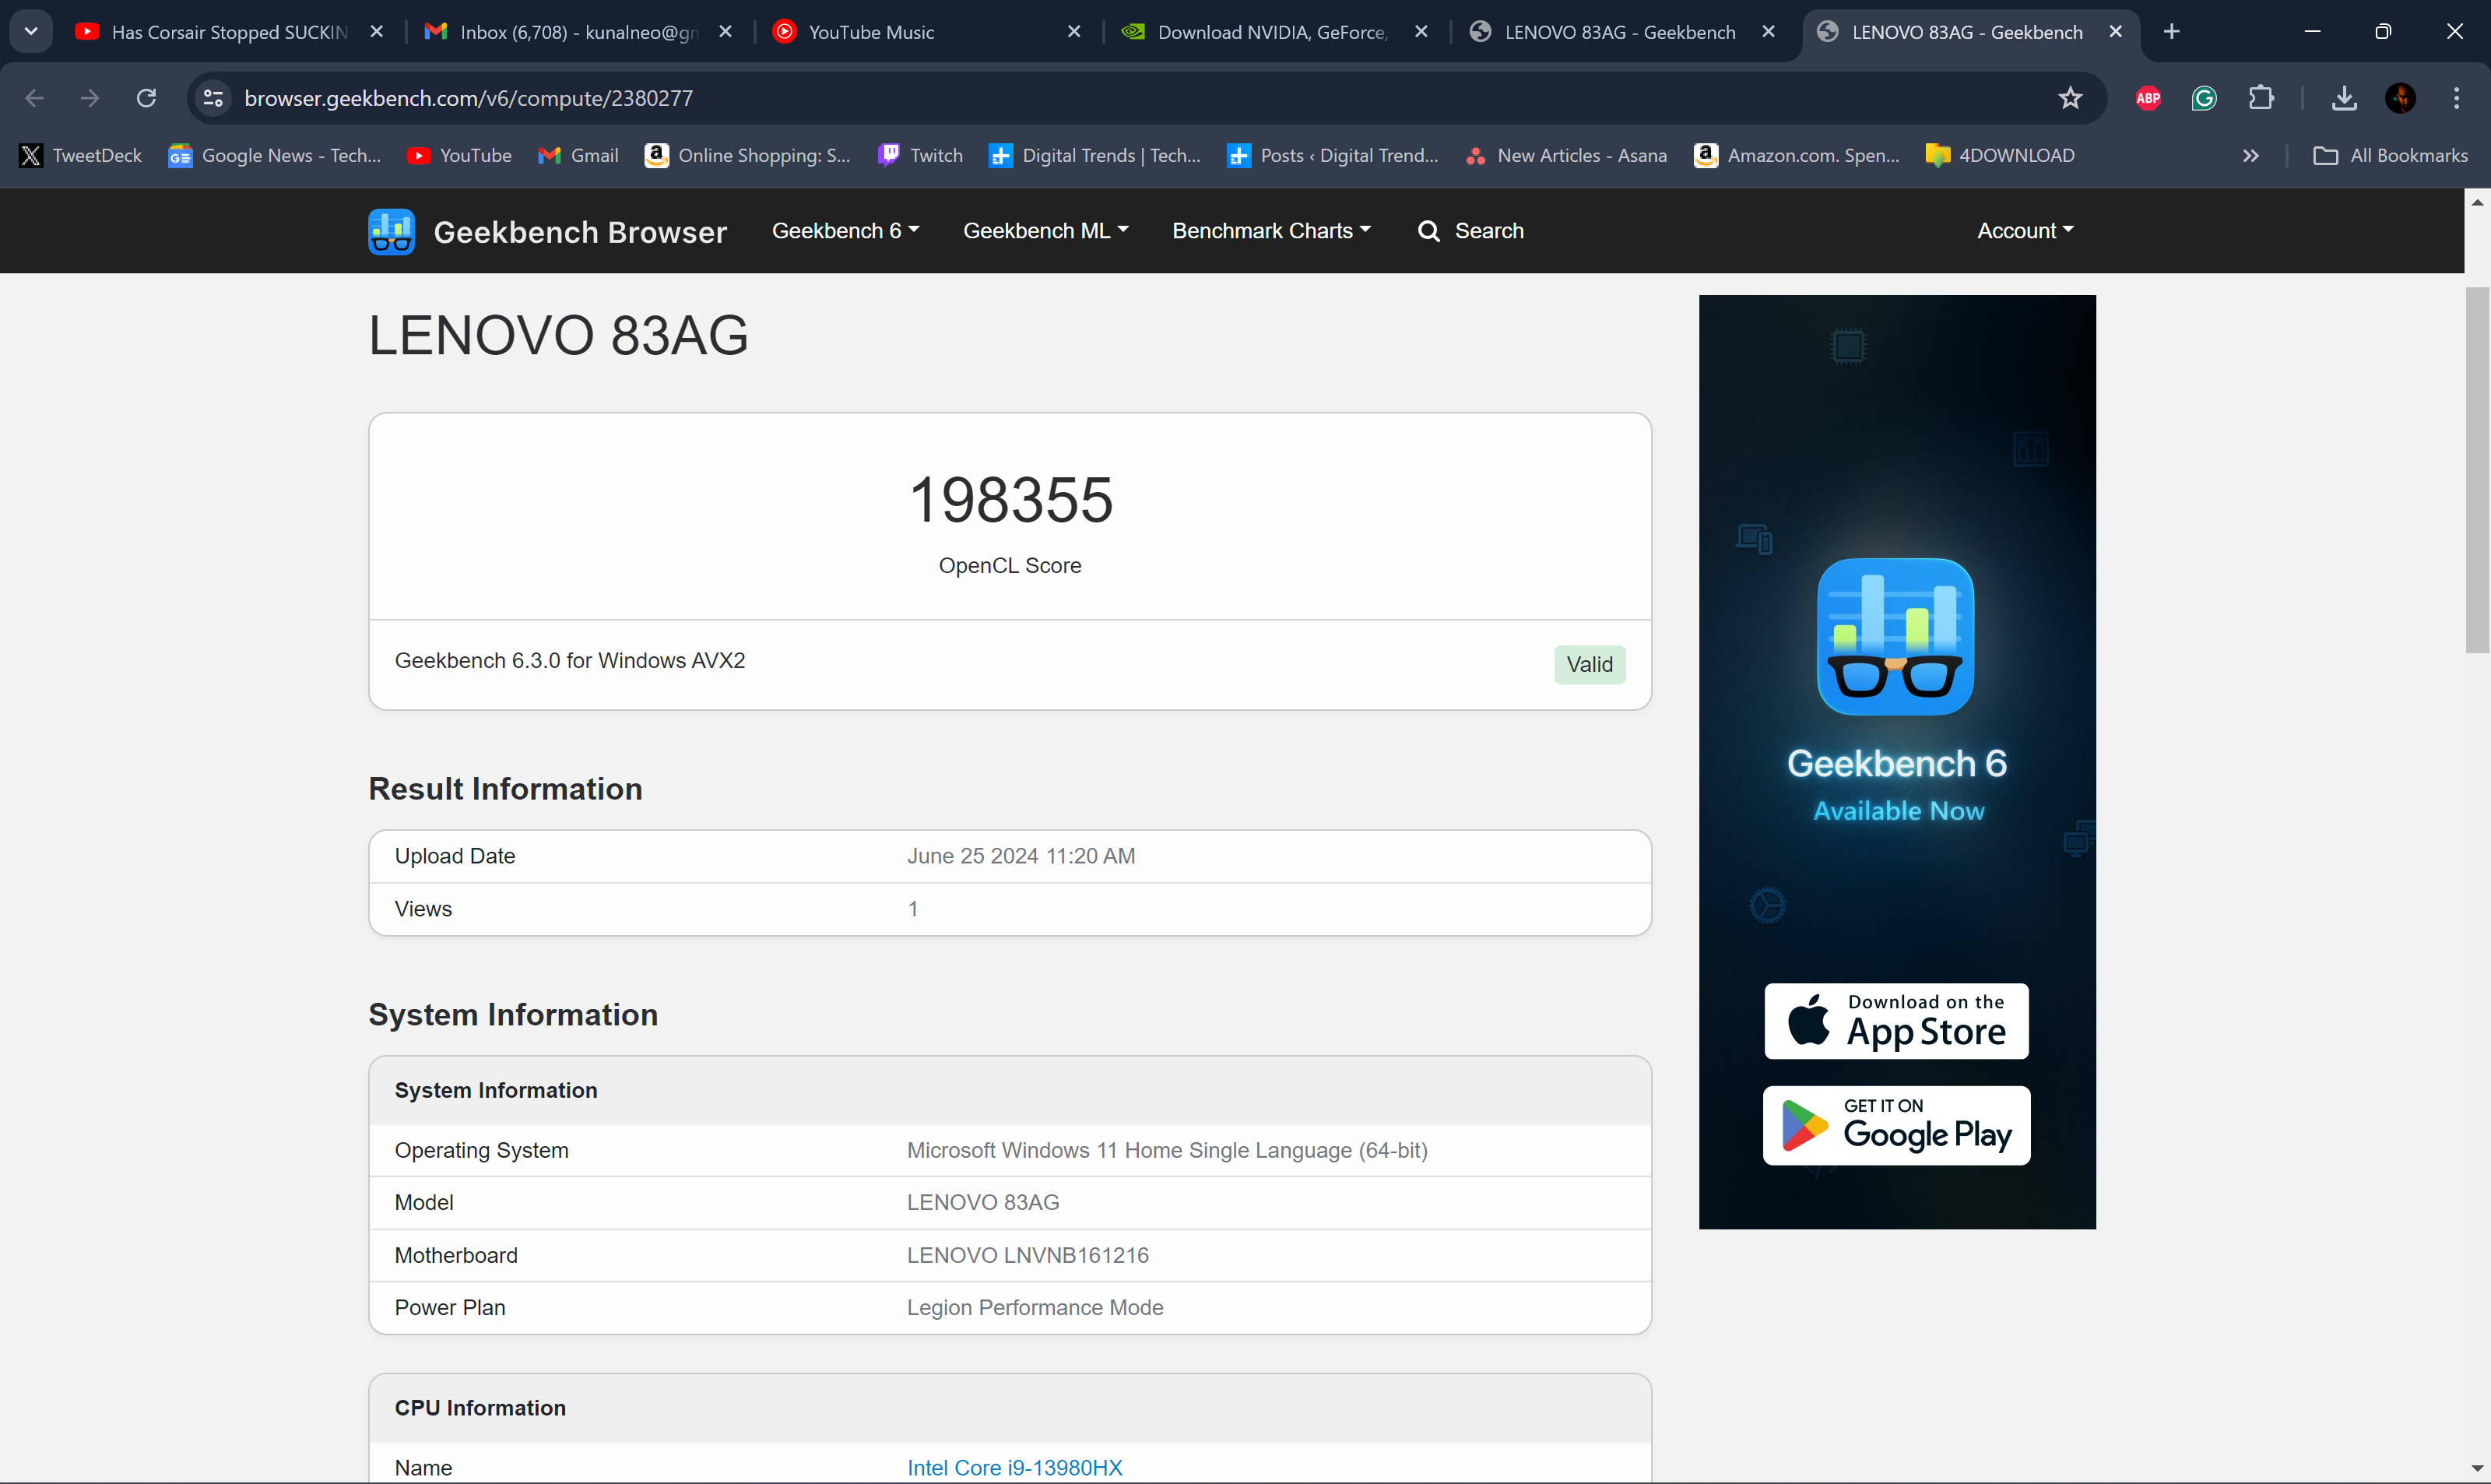Open the Adblock Plus extension icon
The width and height of the screenshot is (2491, 1484).
coord(2147,98)
